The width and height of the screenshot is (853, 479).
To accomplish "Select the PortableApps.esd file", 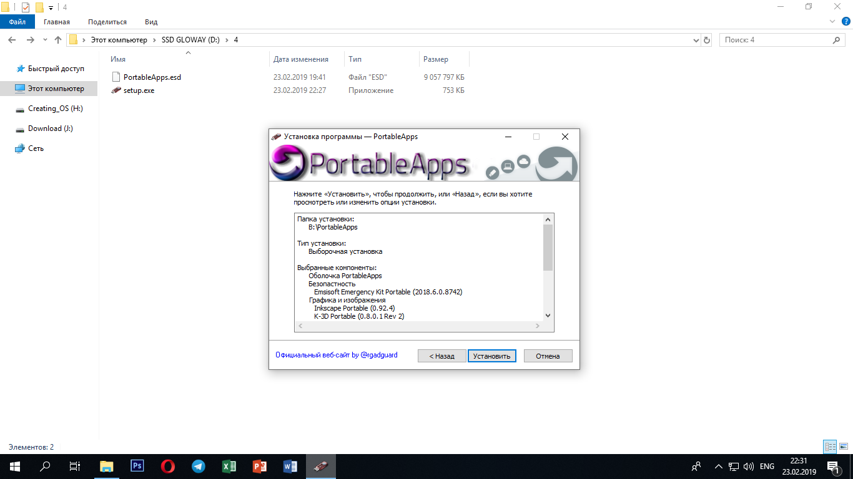I will (152, 77).
